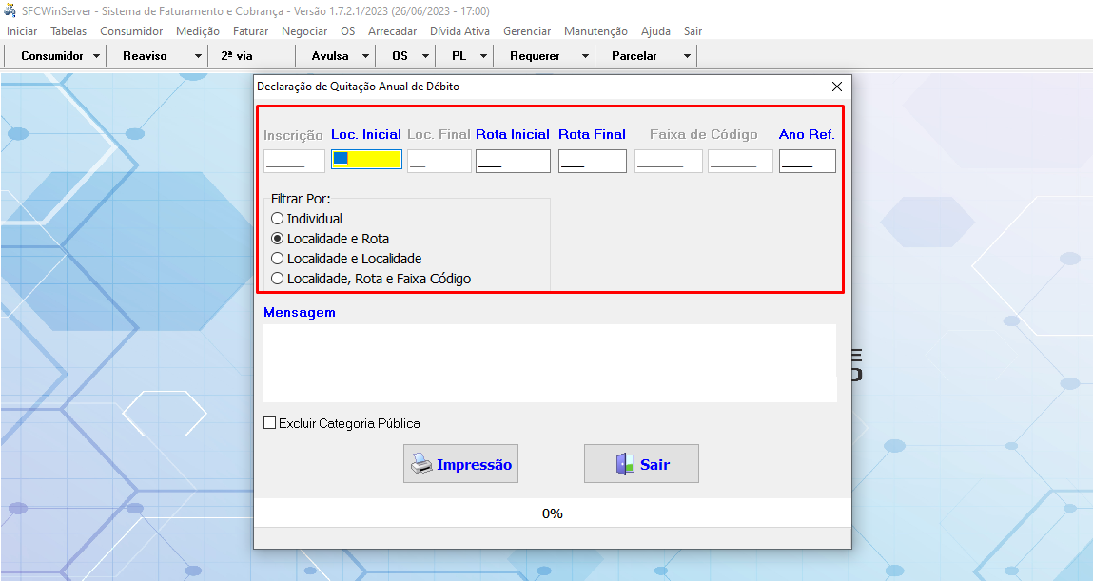Close the Declaração de Quitação dialog
Screen dimensions: 1093x581
click(x=837, y=87)
